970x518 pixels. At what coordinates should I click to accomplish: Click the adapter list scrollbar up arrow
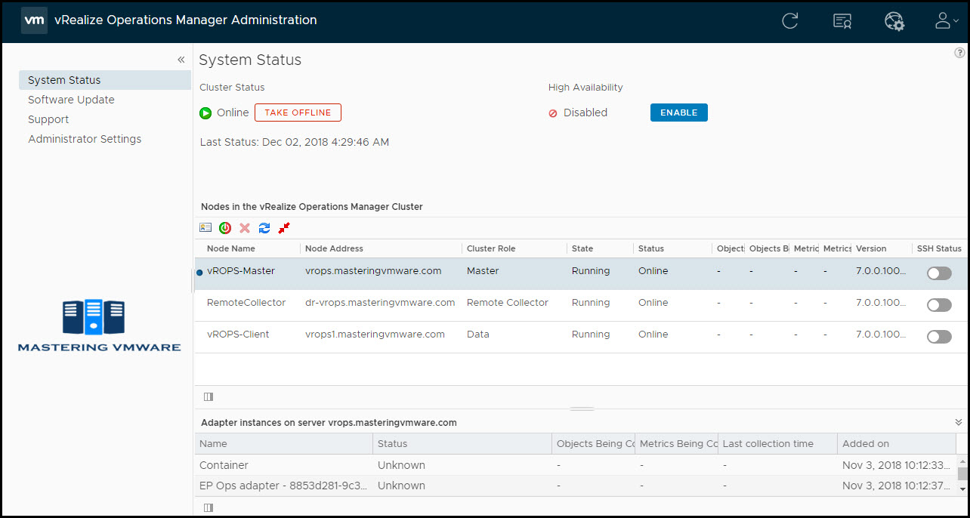click(962, 460)
